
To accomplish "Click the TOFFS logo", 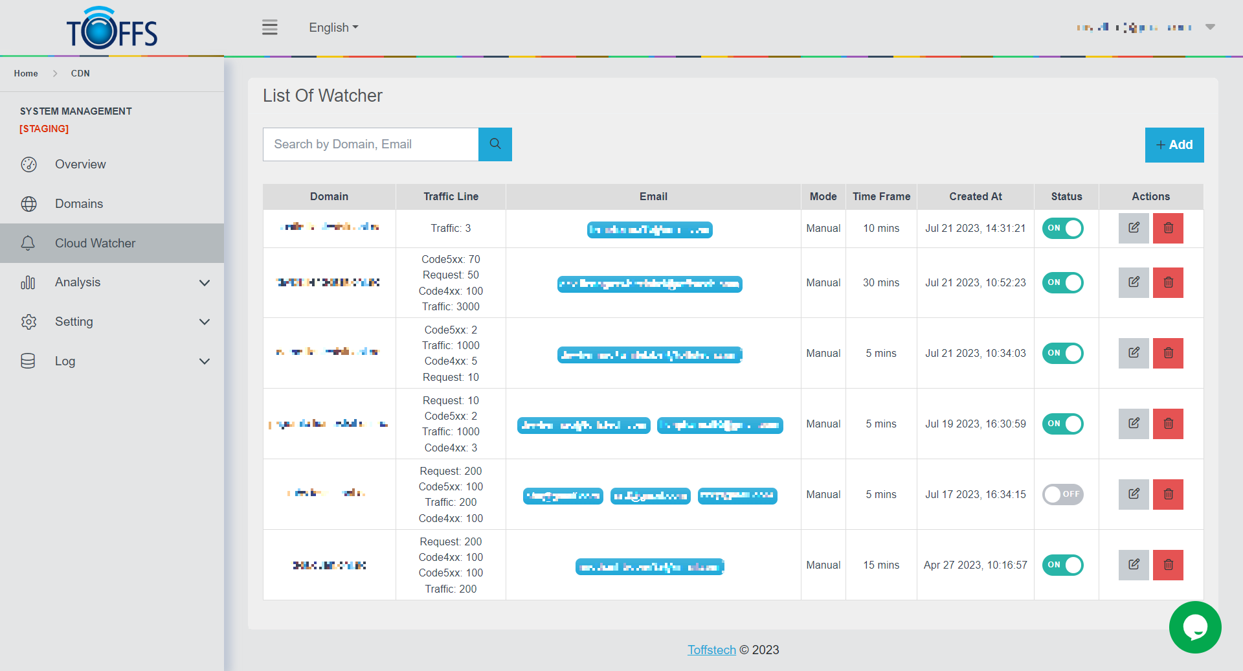I will coord(112,29).
